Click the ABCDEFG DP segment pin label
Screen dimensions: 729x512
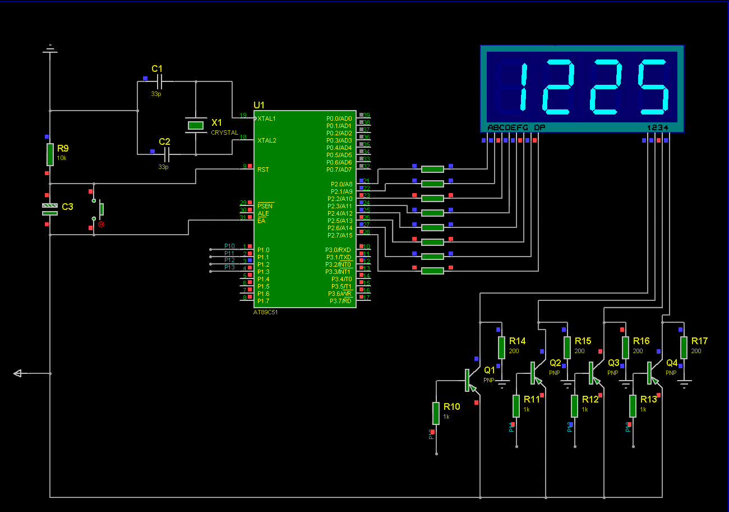[x=516, y=127]
